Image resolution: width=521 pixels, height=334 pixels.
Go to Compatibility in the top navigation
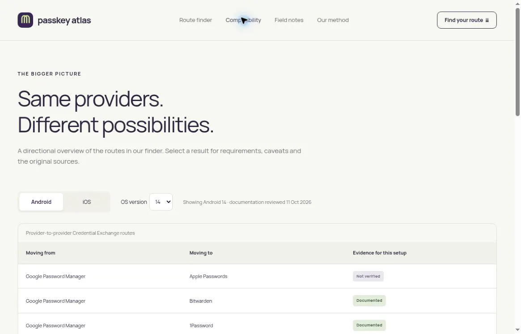coord(243,20)
